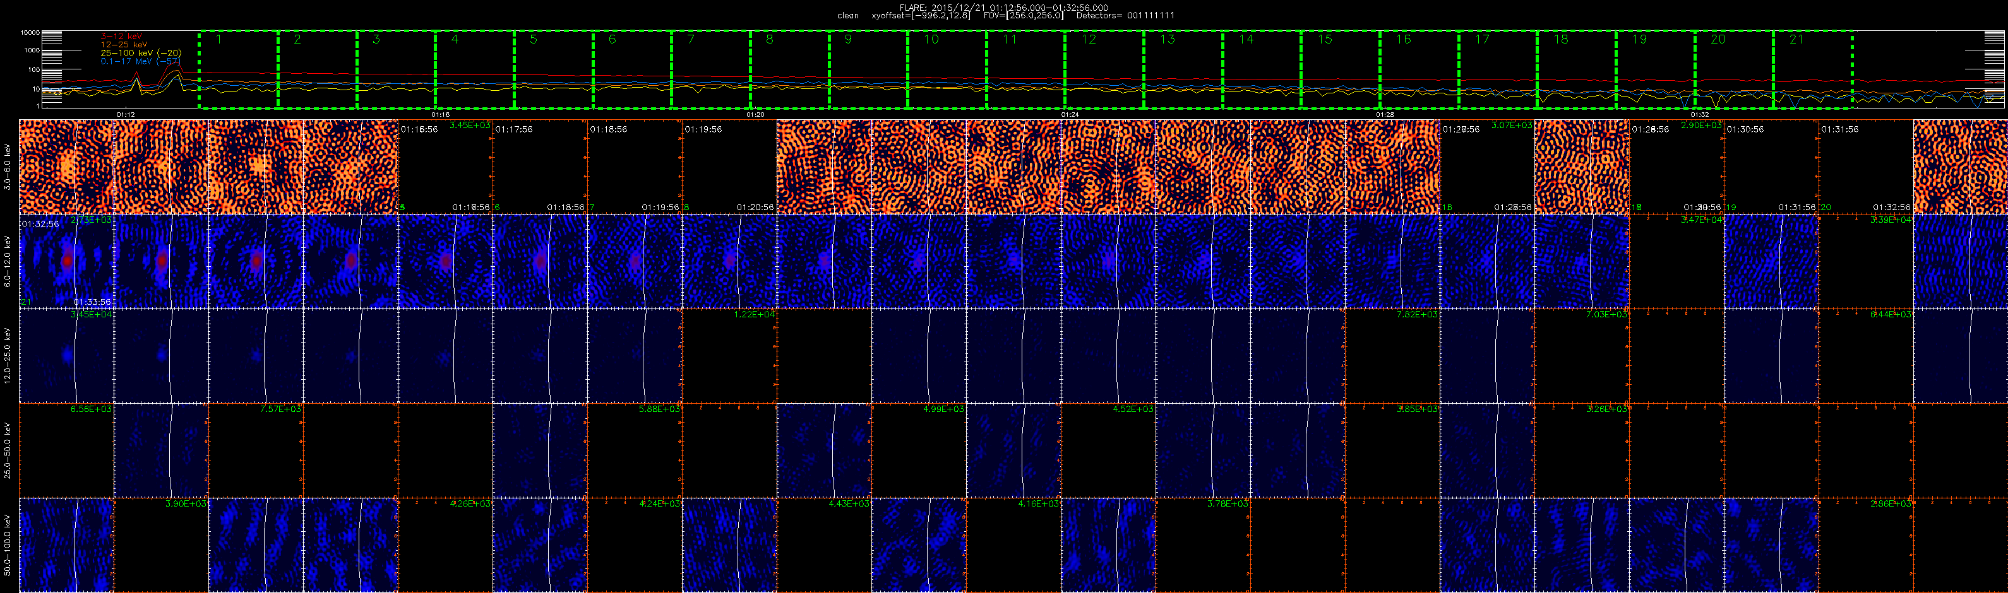The image size is (2008, 593).
Task: Open the 50.0-100.0 keV panel labeled 3.90E+03
Action: coord(162,544)
